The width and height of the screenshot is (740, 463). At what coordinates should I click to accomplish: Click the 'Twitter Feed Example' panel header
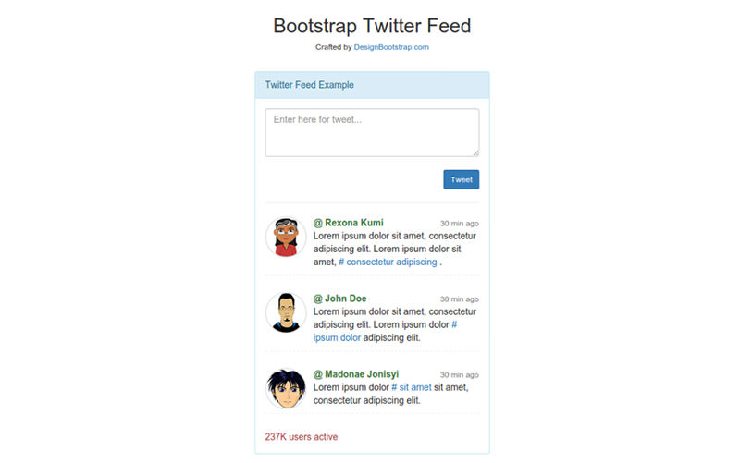tap(372, 85)
